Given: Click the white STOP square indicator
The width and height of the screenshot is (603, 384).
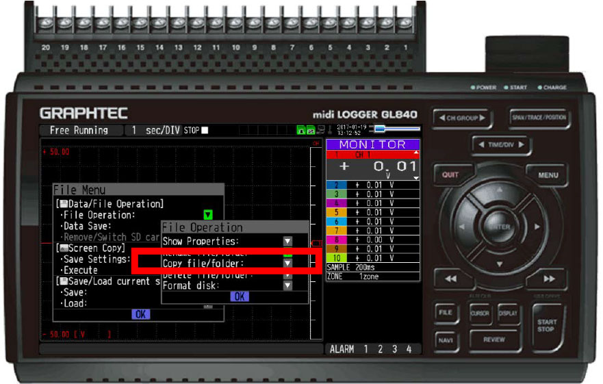Looking at the screenshot, I should point(205,131).
